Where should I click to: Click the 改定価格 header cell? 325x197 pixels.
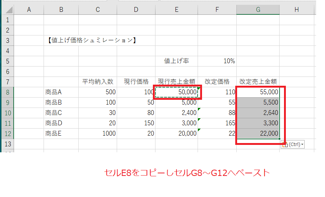click(217, 82)
